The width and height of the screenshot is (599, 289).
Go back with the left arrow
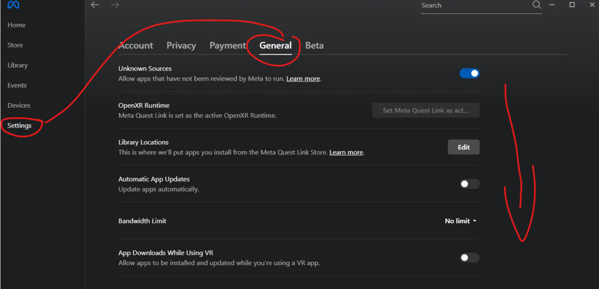95,5
